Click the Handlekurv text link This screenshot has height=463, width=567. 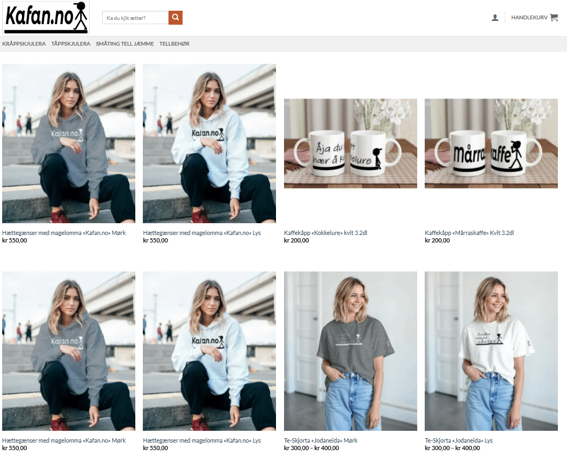point(529,18)
